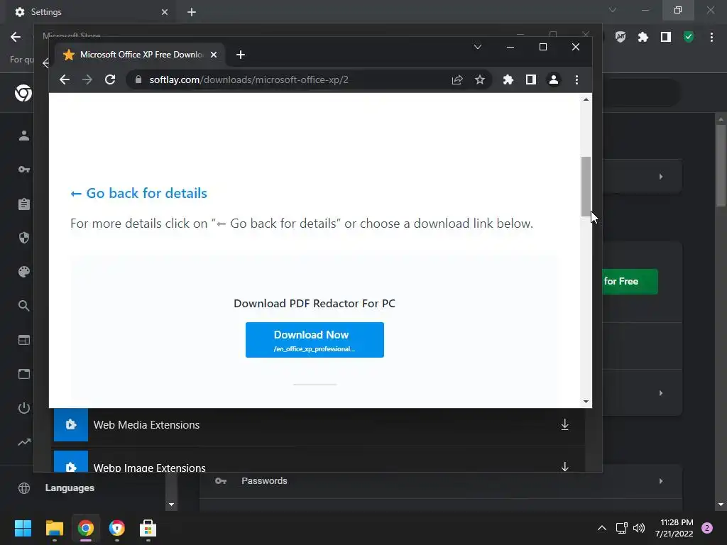
Task: Open Appearance palette icon in Settings sidebar
Action: (23, 272)
